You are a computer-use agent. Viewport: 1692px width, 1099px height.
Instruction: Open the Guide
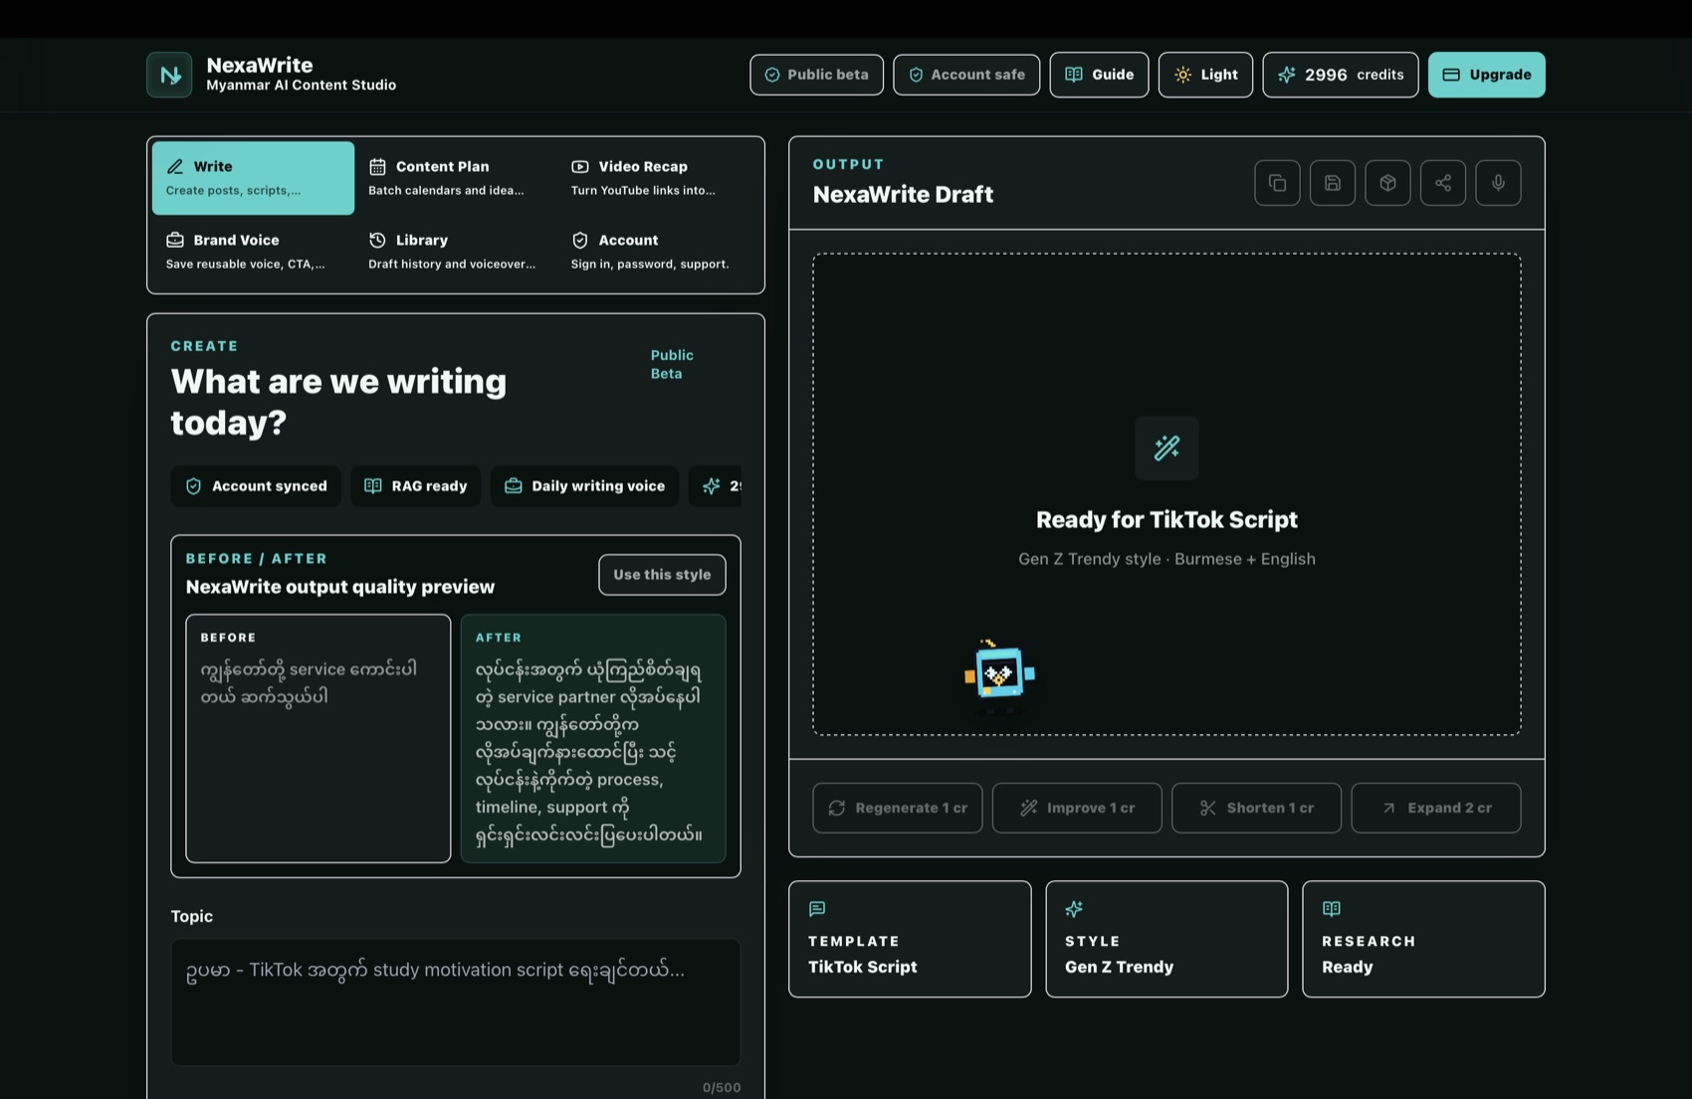[x=1099, y=75]
